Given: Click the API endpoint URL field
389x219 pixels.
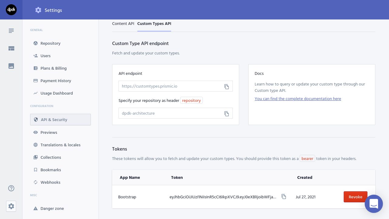Looking at the screenshot, I should coord(176,86).
